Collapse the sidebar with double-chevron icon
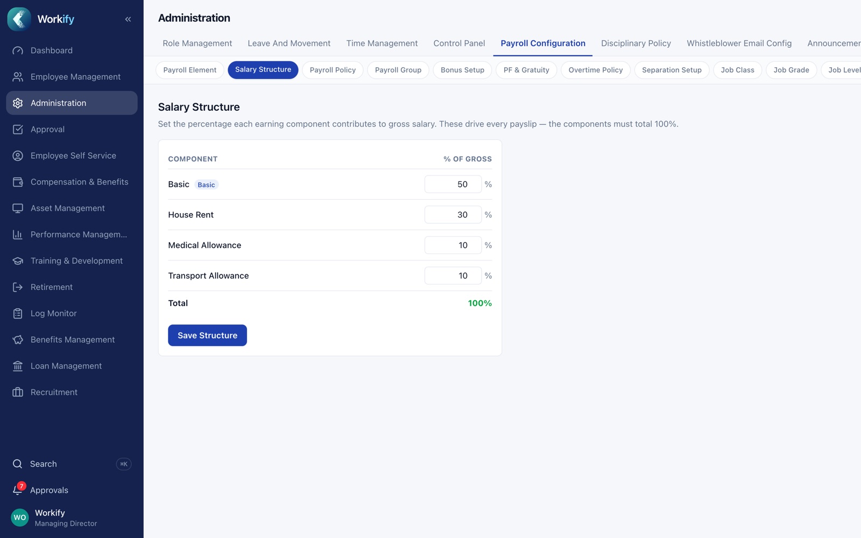Viewport: 861px width, 538px height. [x=128, y=19]
